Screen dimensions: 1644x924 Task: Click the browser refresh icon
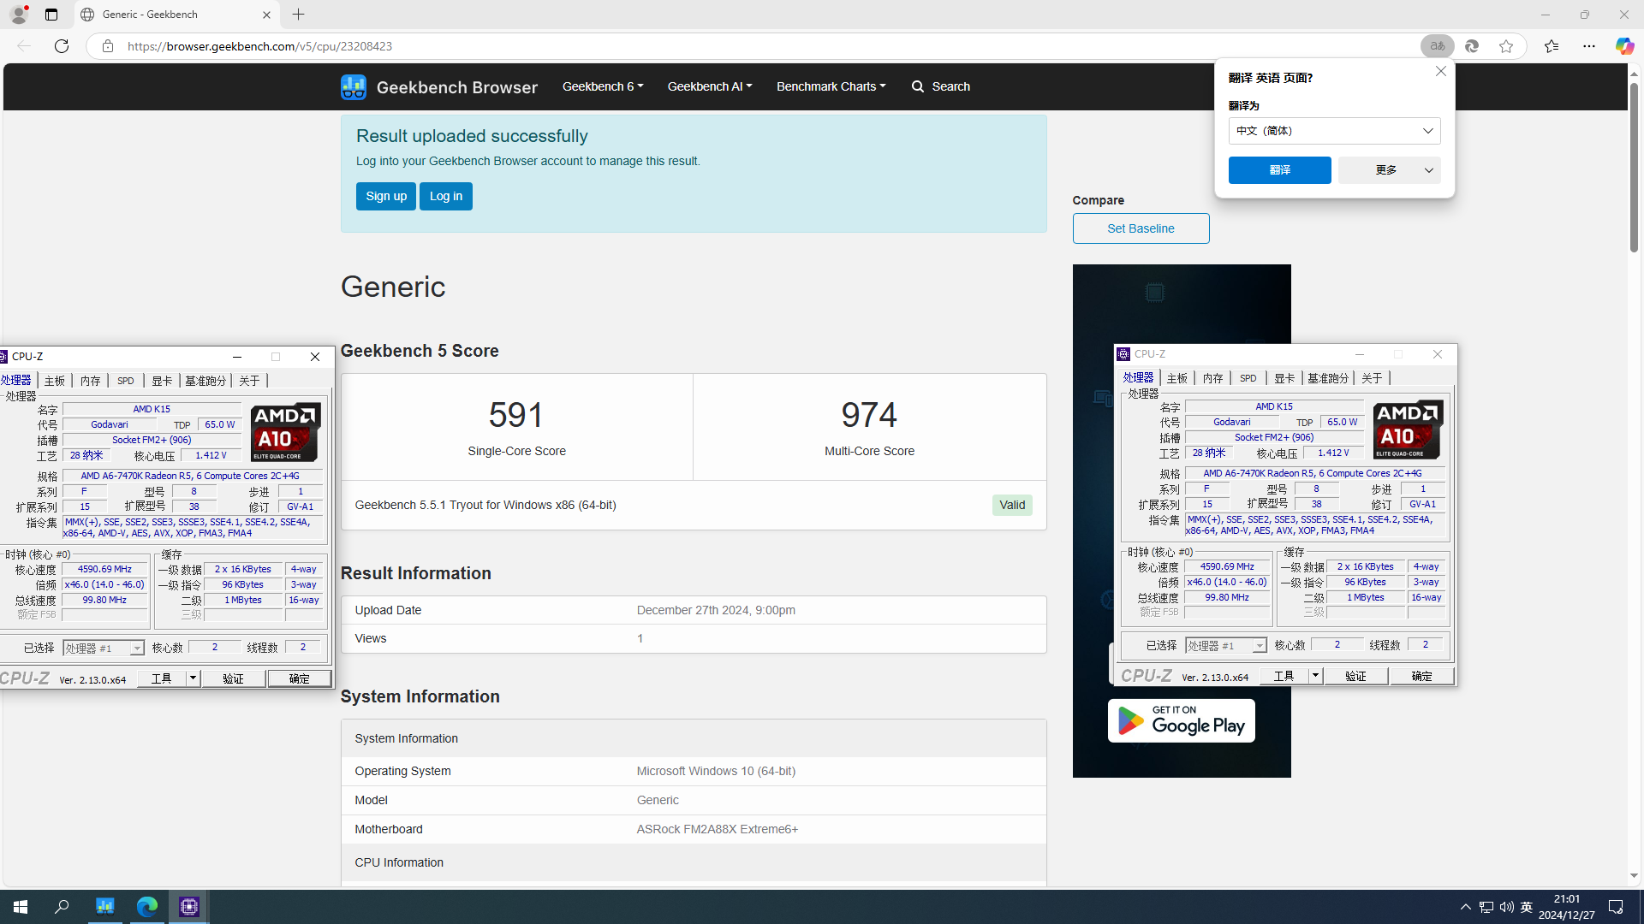62,46
